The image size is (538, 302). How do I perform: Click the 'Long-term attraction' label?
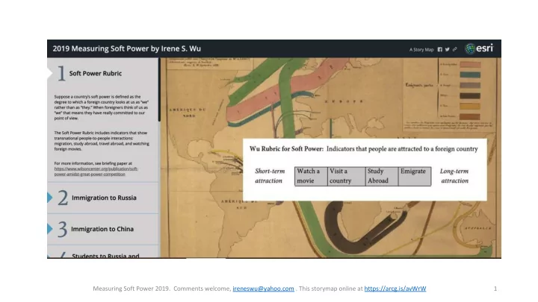tap(454, 176)
